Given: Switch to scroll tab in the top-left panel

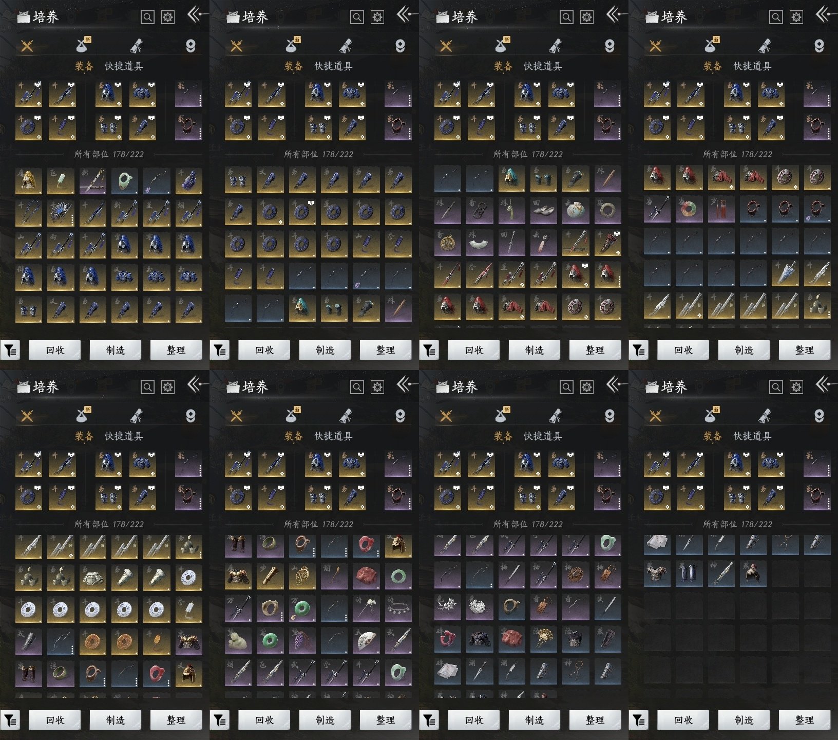Looking at the screenshot, I should pyautogui.click(x=137, y=46).
